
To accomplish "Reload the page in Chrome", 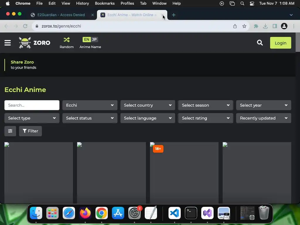I will pos(25,26).
